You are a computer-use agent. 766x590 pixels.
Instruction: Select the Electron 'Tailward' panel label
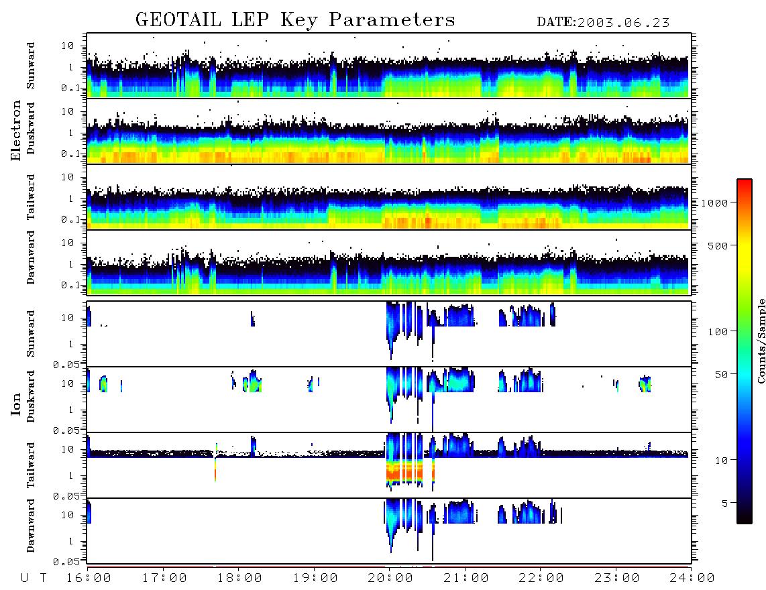pyautogui.click(x=31, y=197)
